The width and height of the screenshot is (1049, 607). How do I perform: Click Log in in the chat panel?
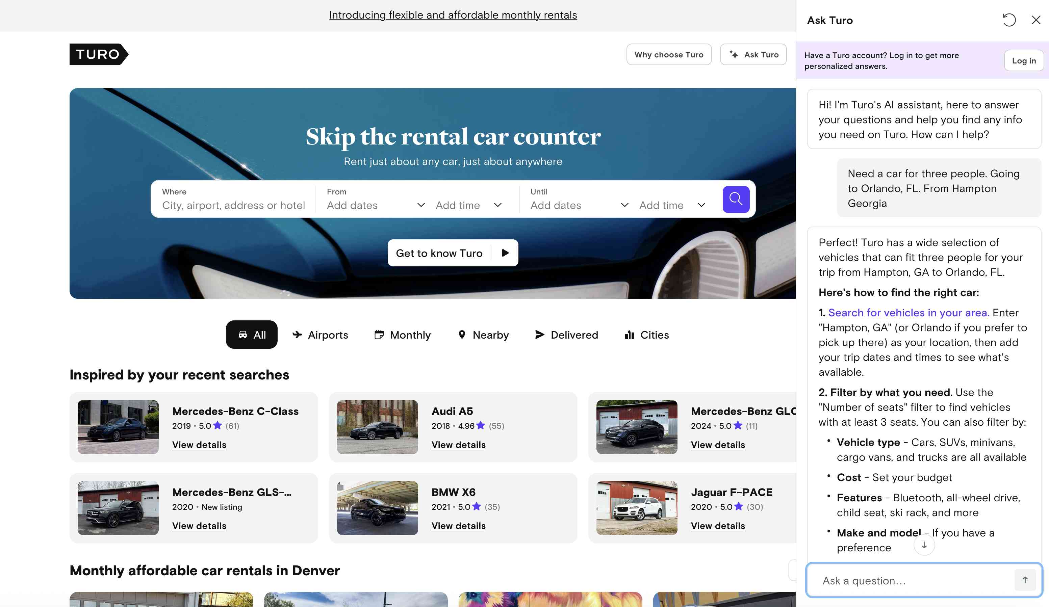pos(1024,60)
